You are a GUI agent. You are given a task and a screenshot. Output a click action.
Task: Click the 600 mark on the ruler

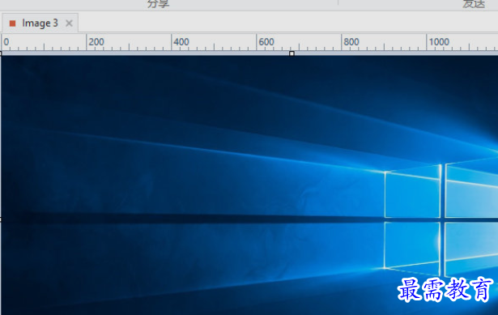pyautogui.click(x=266, y=42)
